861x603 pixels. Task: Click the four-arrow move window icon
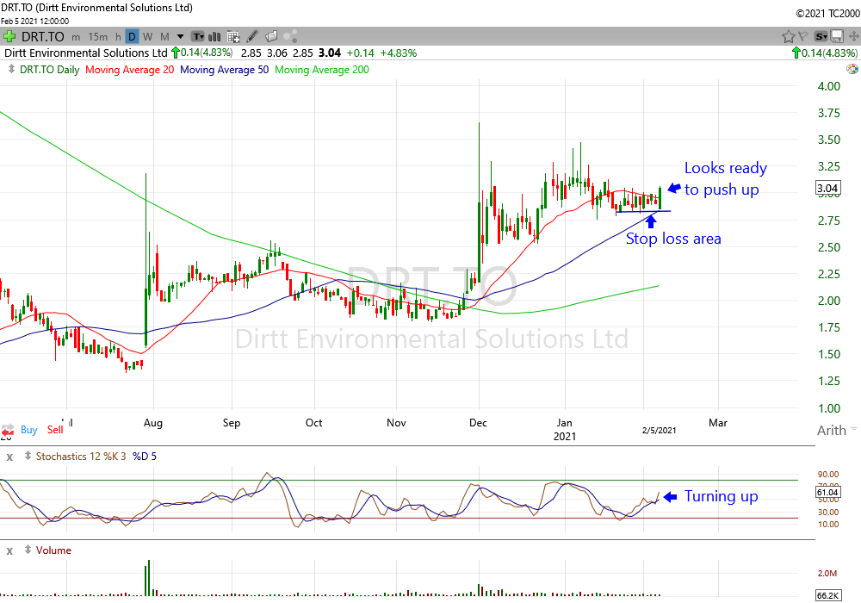click(x=854, y=37)
